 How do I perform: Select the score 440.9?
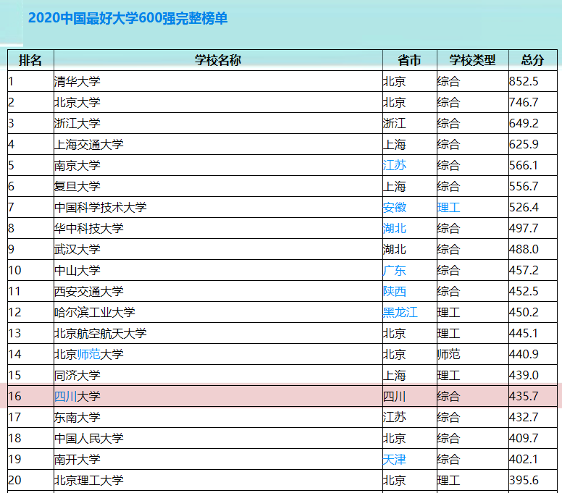[x=524, y=354]
